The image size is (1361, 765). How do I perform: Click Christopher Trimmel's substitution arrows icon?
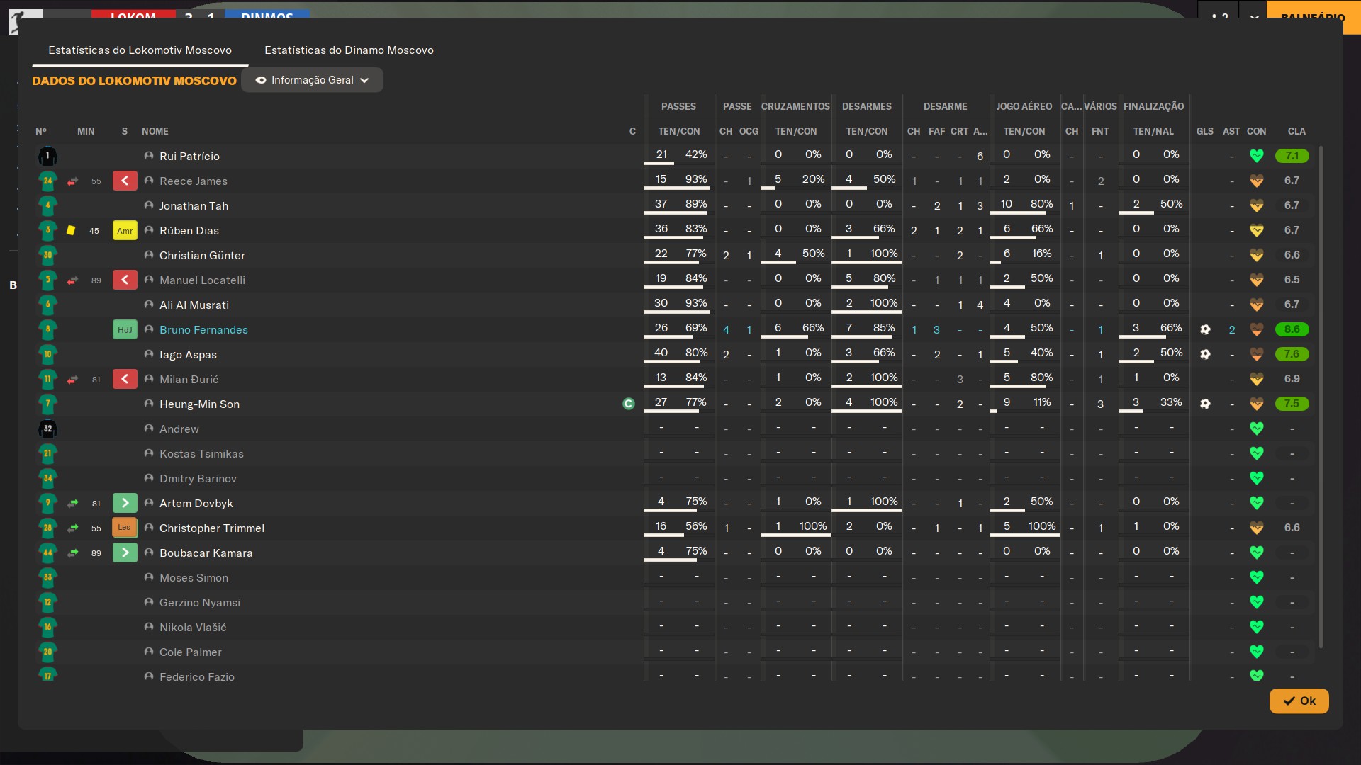pyautogui.click(x=72, y=528)
